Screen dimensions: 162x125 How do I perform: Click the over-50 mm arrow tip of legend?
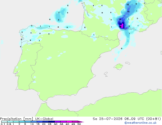pos(81,122)
